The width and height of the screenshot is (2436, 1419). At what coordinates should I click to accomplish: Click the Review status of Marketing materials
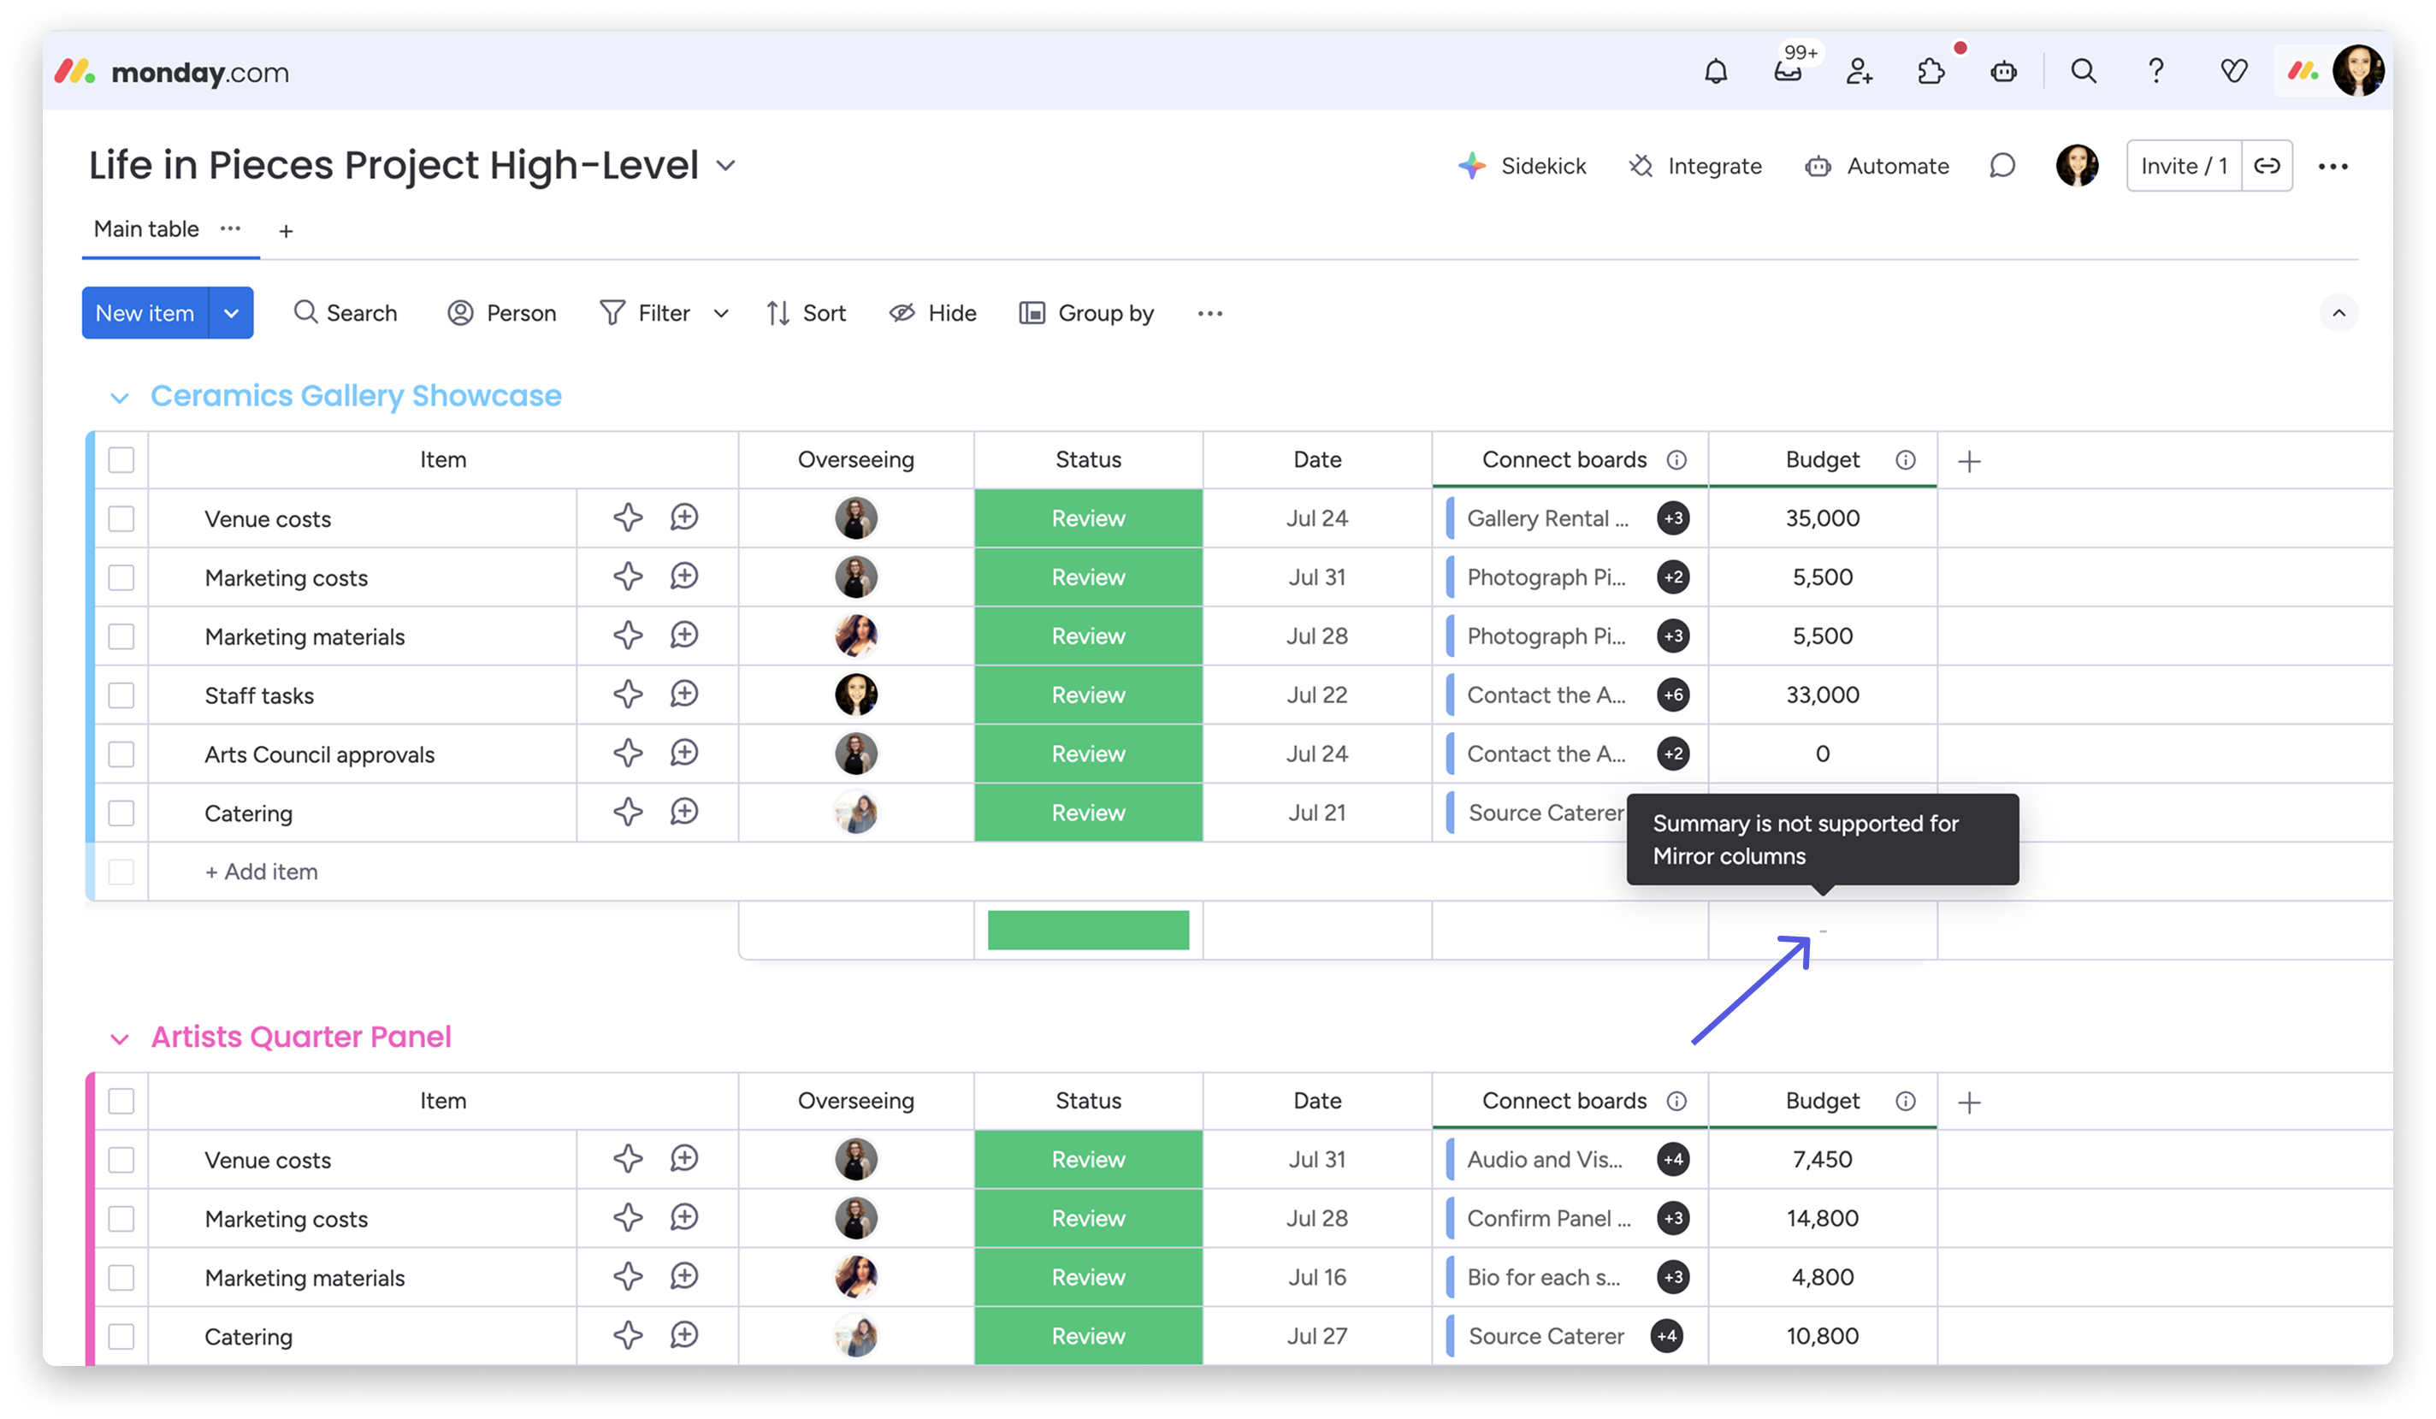pos(1089,636)
